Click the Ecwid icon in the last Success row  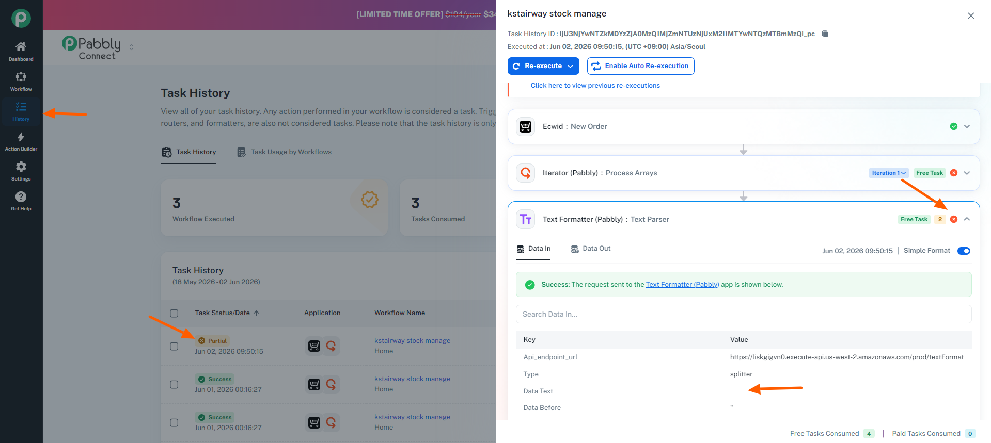(x=314, y=422)
